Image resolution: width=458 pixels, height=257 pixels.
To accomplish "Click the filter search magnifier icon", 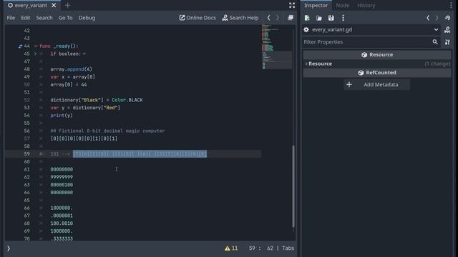I will coord(435,42).
